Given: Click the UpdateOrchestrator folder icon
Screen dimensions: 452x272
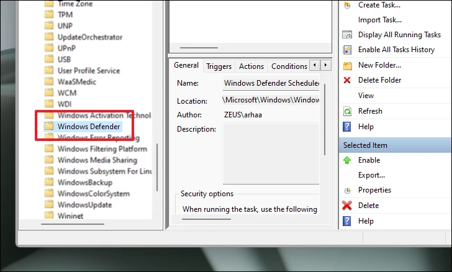Looking at the screenshot, I should point(49,37).
